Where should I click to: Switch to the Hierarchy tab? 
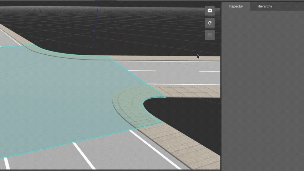point(264,6)
